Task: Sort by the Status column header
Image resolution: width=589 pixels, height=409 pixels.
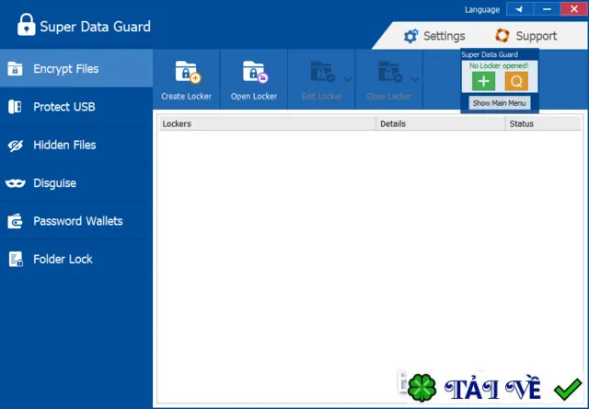Action: coord(544,123)
